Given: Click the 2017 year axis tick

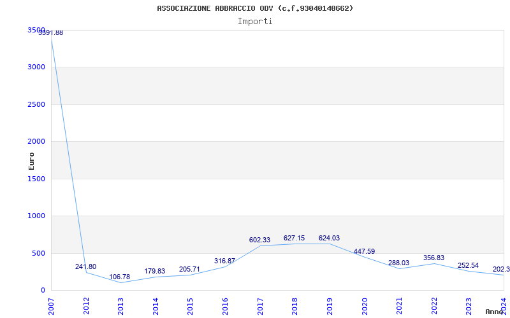Looking at the screenshot, I should (260, 307).
